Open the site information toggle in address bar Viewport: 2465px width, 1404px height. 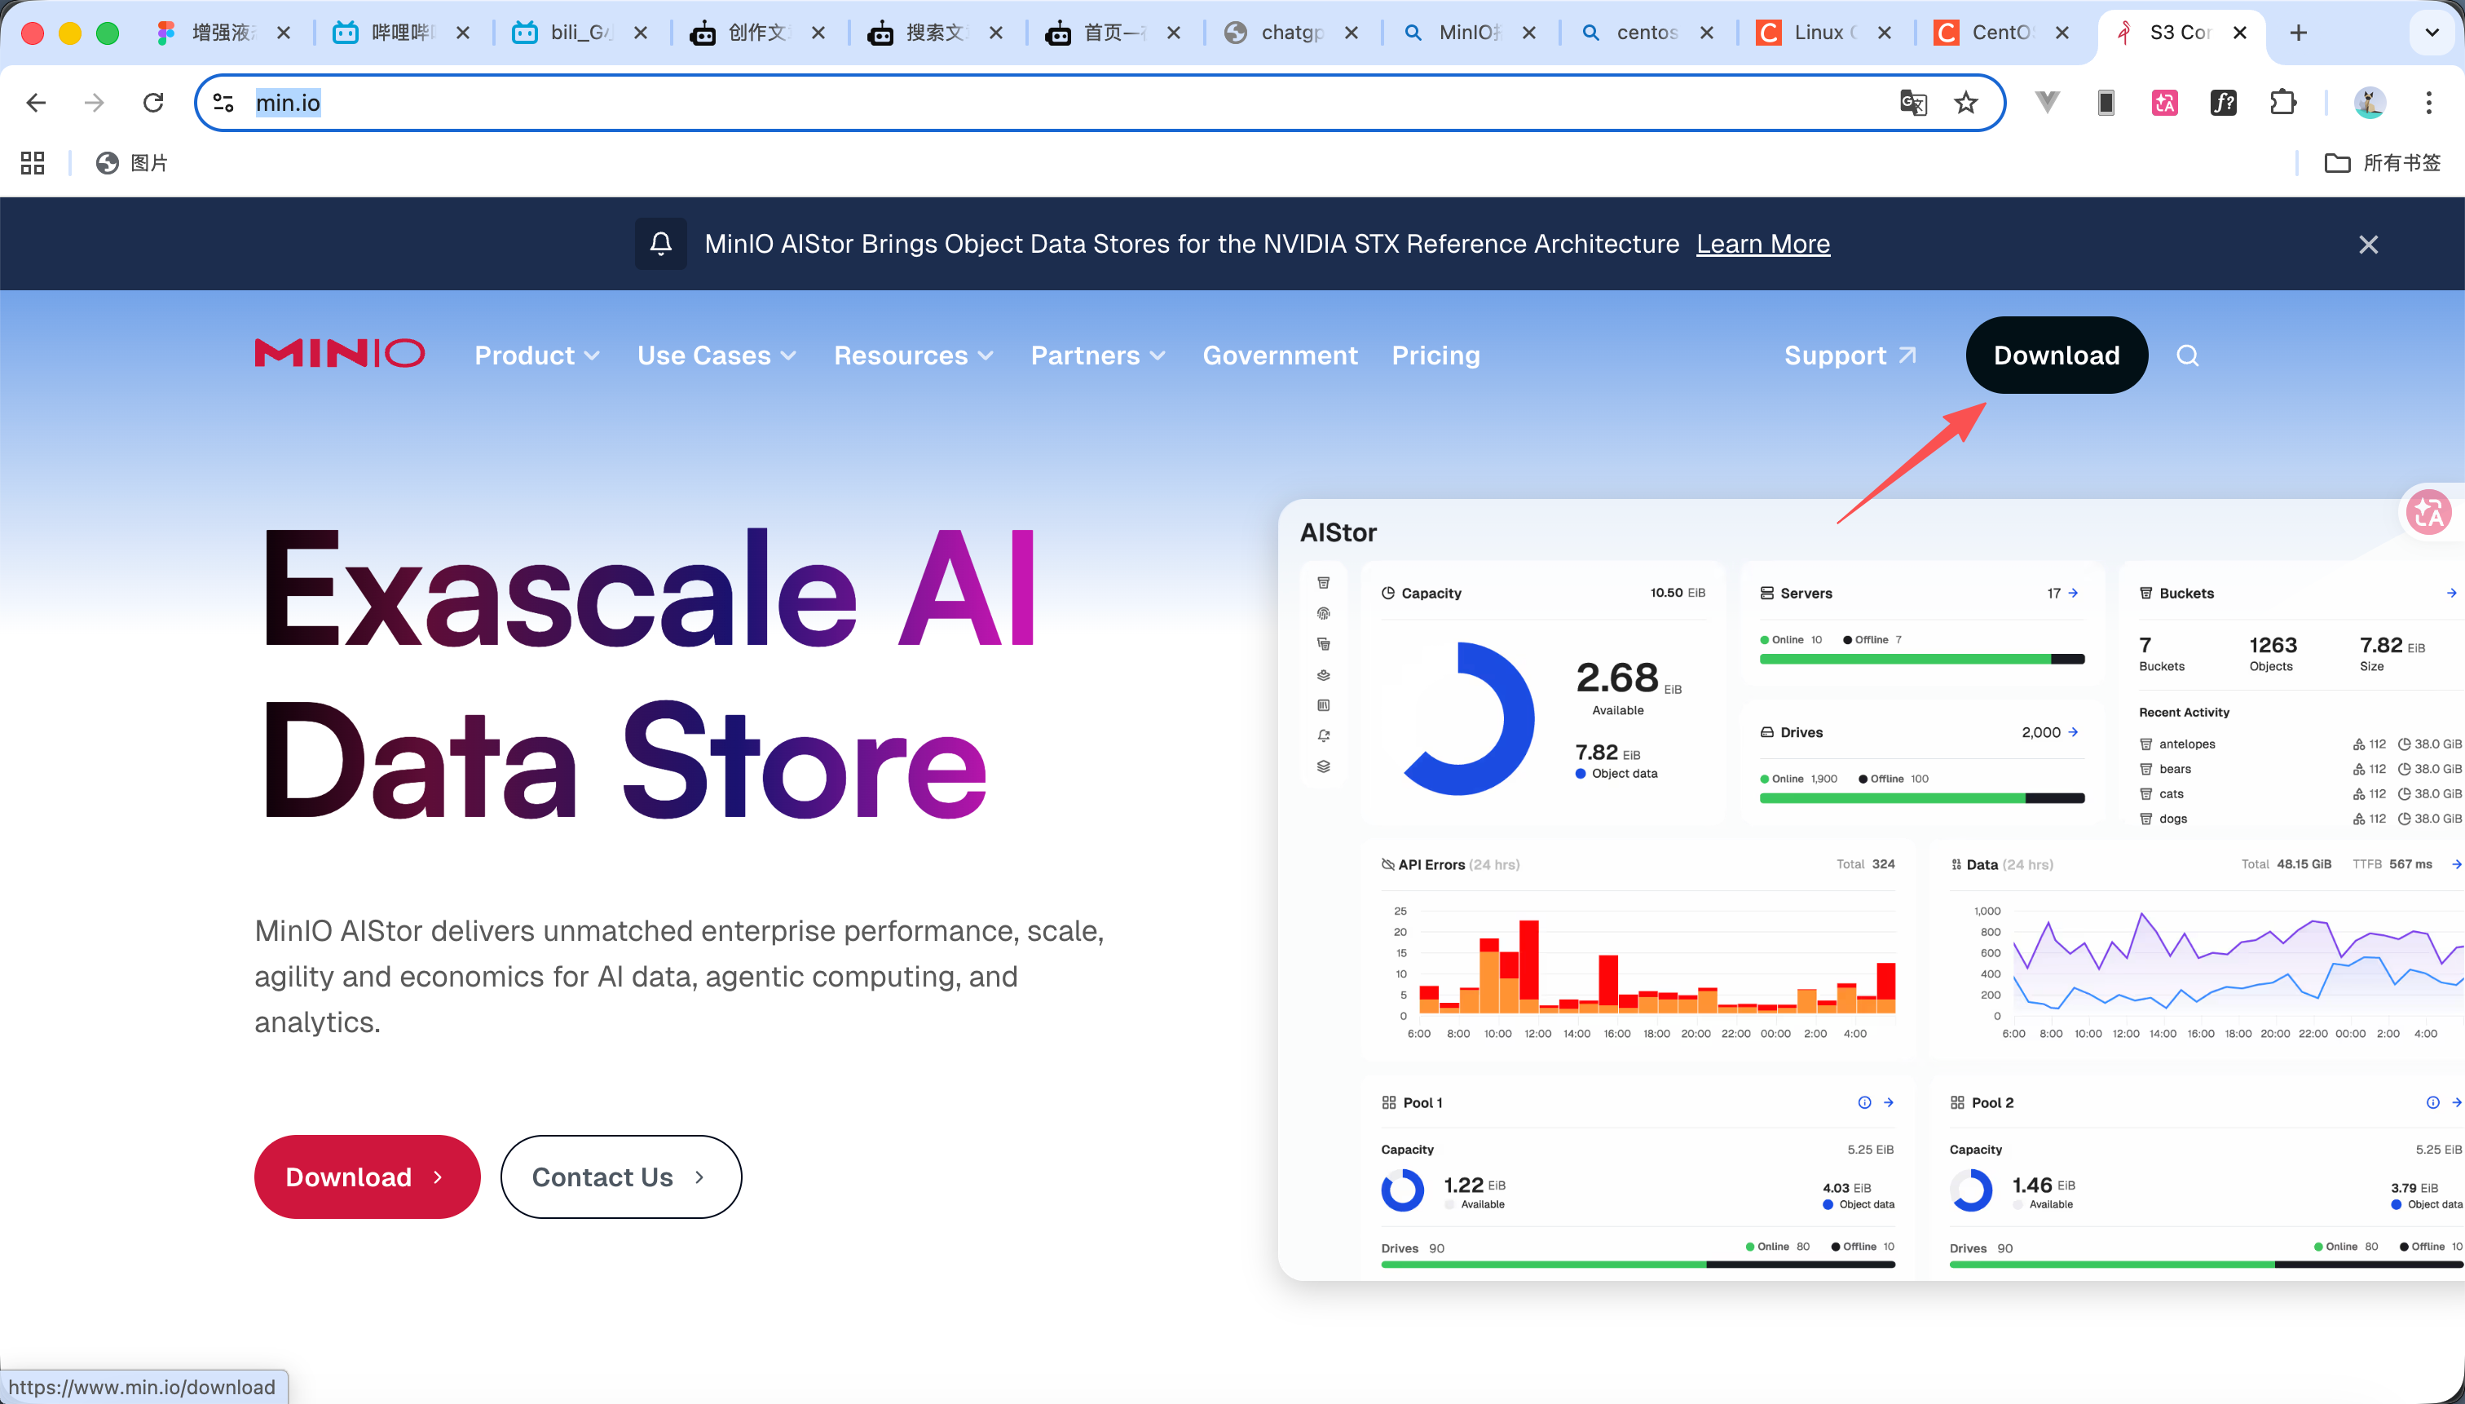click(223, 104)
